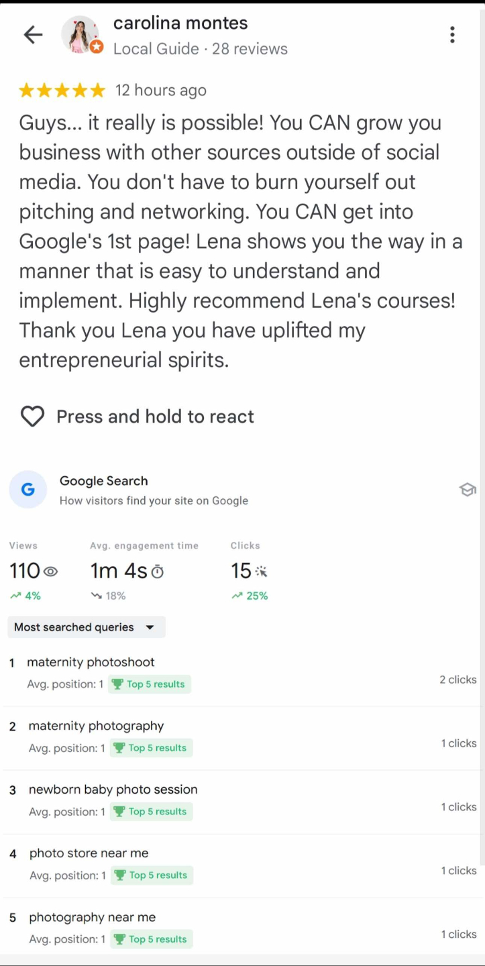Click the cursor icon beside Clicks count
The width and height of the screenshot is (485, 966).
click(262, 572)
